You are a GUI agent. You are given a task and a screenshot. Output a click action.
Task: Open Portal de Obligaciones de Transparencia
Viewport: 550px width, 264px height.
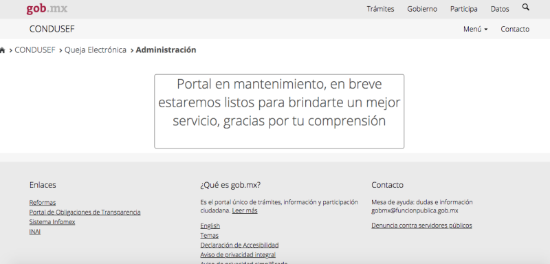pyautogui.click(x=85, y=212)
